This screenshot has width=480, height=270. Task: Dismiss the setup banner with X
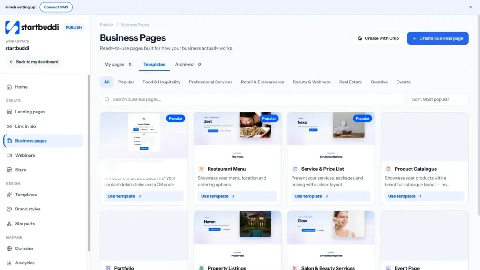point(471,7)
